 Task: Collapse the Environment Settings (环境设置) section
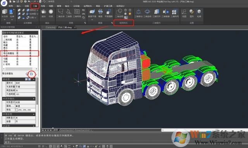click(34, 114)
